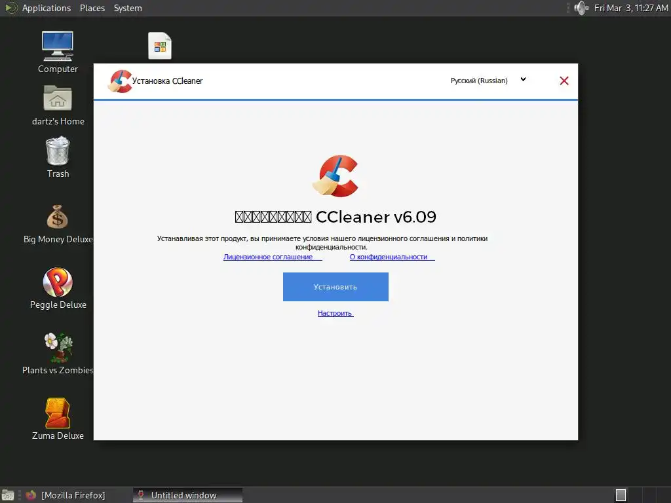Click the workspace switcher box in the bottom panel

(621, 495)
